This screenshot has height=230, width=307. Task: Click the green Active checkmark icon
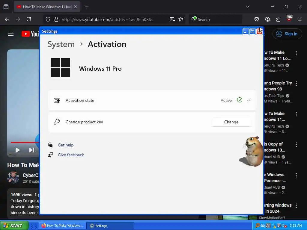240,100
